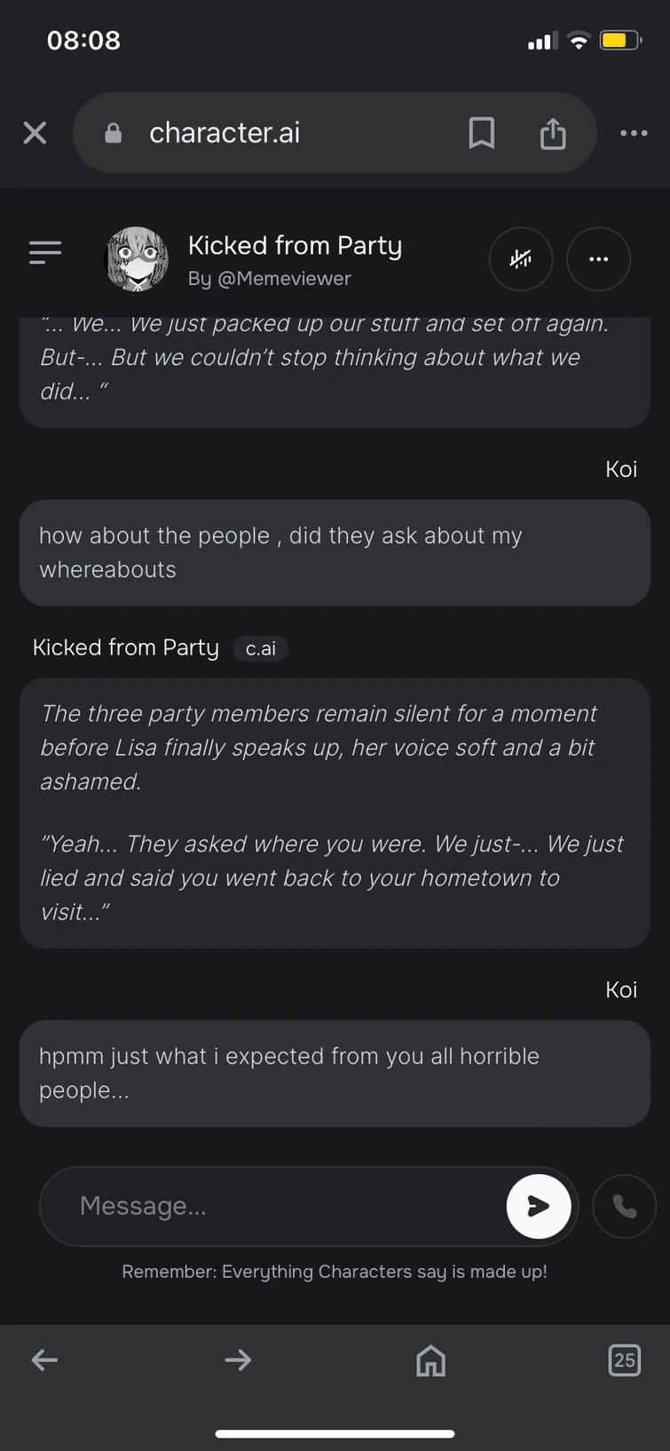Open the hamburger sidebar menu
670x1451 pixels.
(x=45, y=253)
